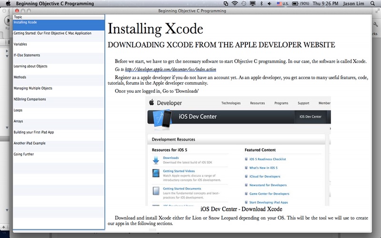Click the Getting Started Videos link
The width and height of the screenshot is (381, 238).
point(179,171)
